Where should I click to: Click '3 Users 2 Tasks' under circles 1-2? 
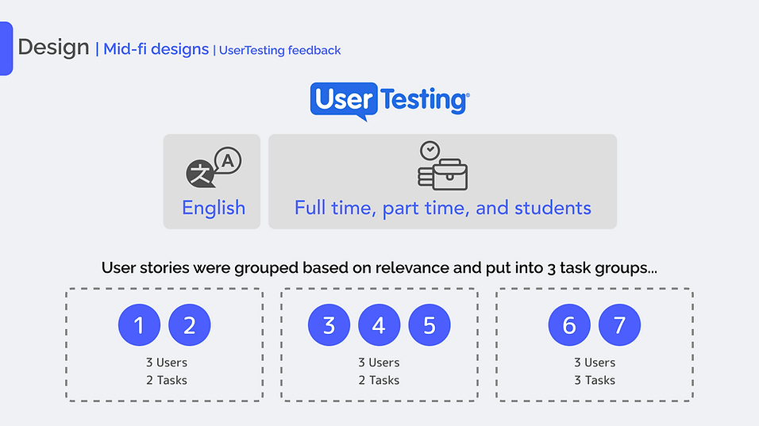167,371
